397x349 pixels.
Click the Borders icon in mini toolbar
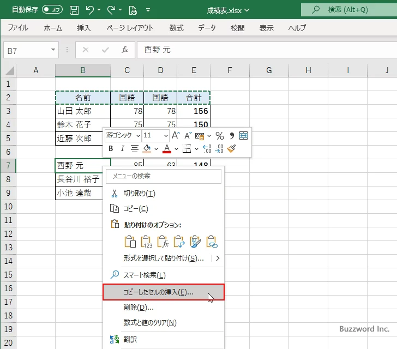point(187,149)
